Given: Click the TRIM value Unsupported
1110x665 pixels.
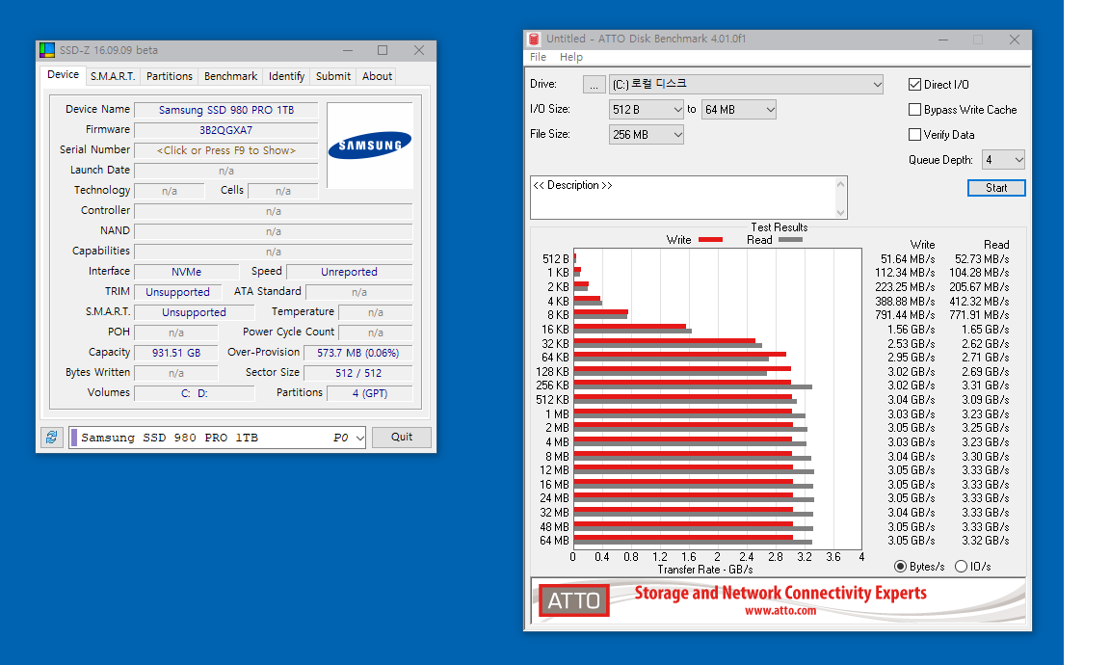Looking at the screenshot, I should point(177,292).
